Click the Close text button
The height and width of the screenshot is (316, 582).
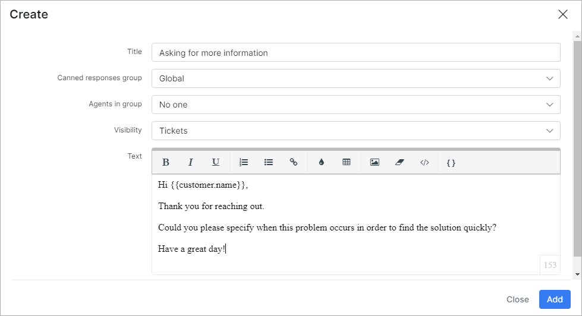coord(517,299)
